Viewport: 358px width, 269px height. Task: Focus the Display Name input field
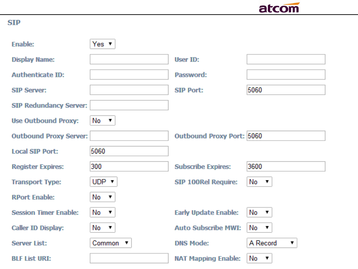pos(129,59)
